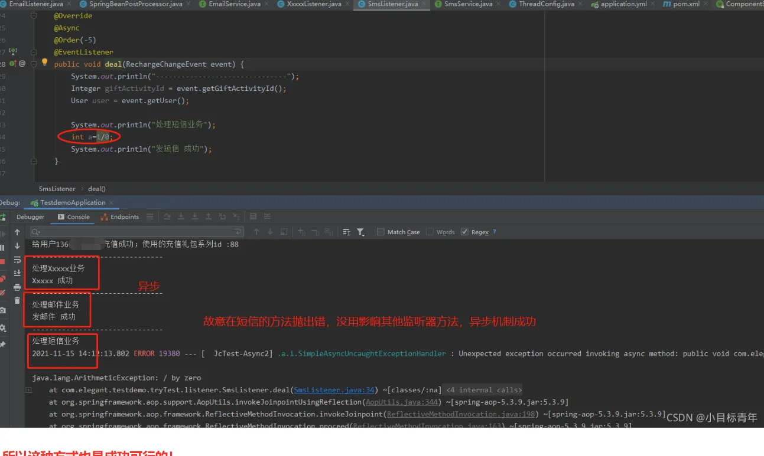
Task: Switch to the SmsListener.java editor tab
Action: pyautogui.click(x=392, y=4)
